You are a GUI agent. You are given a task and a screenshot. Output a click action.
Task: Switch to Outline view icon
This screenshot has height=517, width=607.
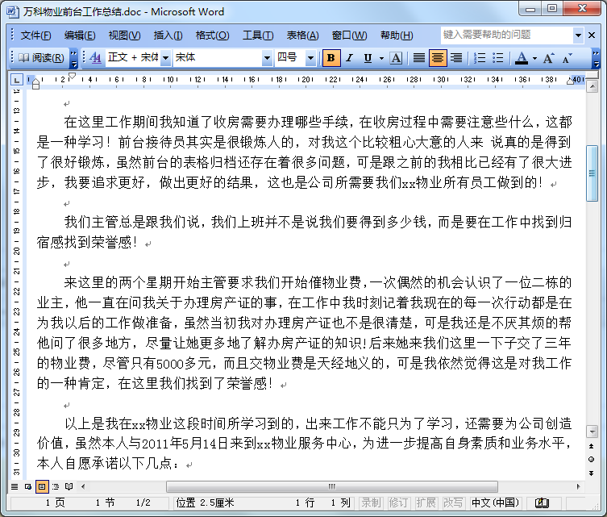(56, 486)
